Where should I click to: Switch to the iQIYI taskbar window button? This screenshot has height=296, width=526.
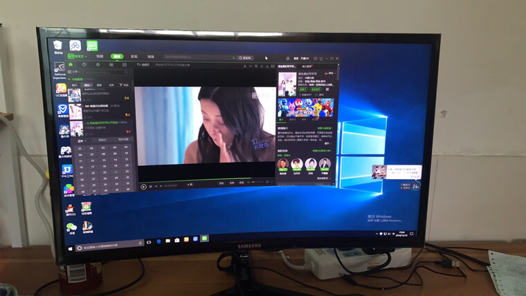point(204,239)
